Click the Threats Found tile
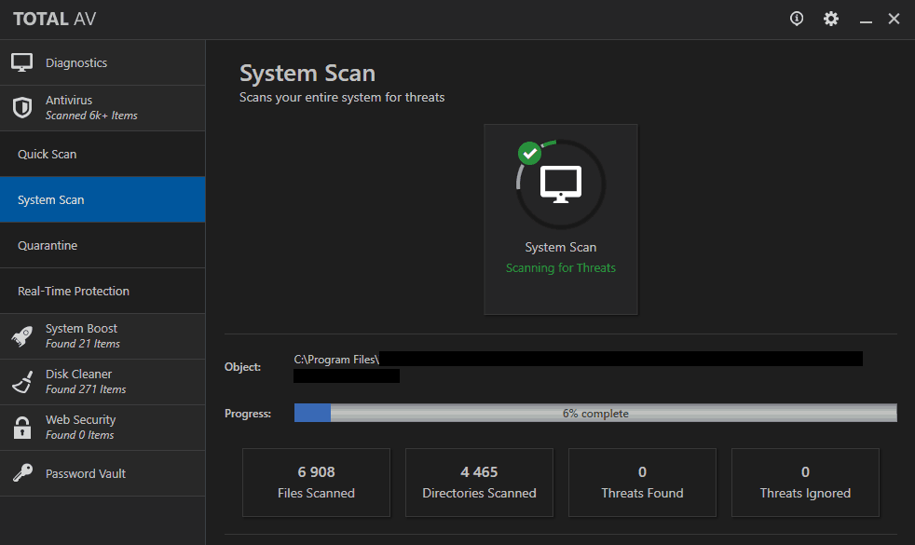This screenshot has height=545, width=915. click(642, 482)
